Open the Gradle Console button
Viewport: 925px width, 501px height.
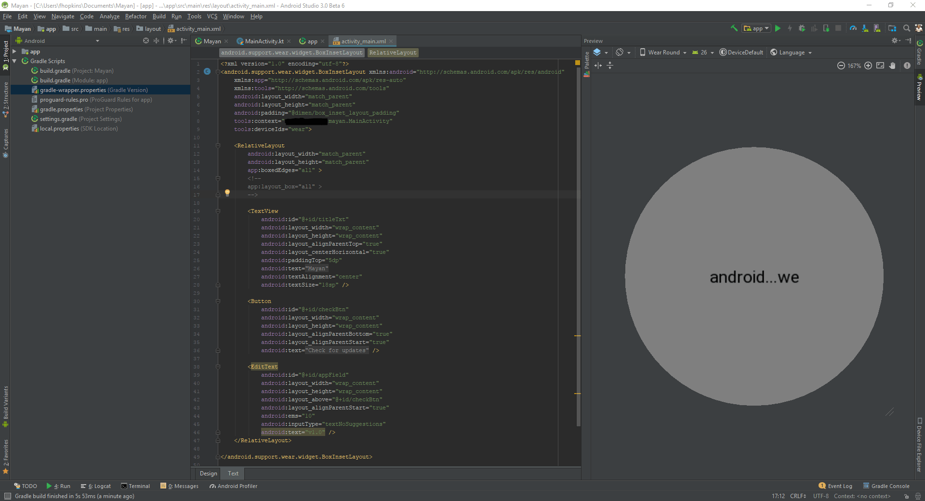pos(886,486)
